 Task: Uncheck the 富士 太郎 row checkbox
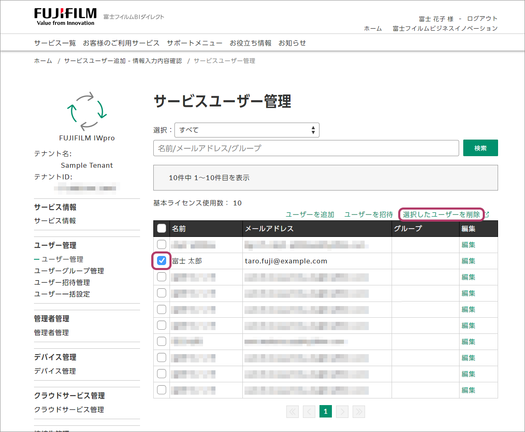[162, 261]
